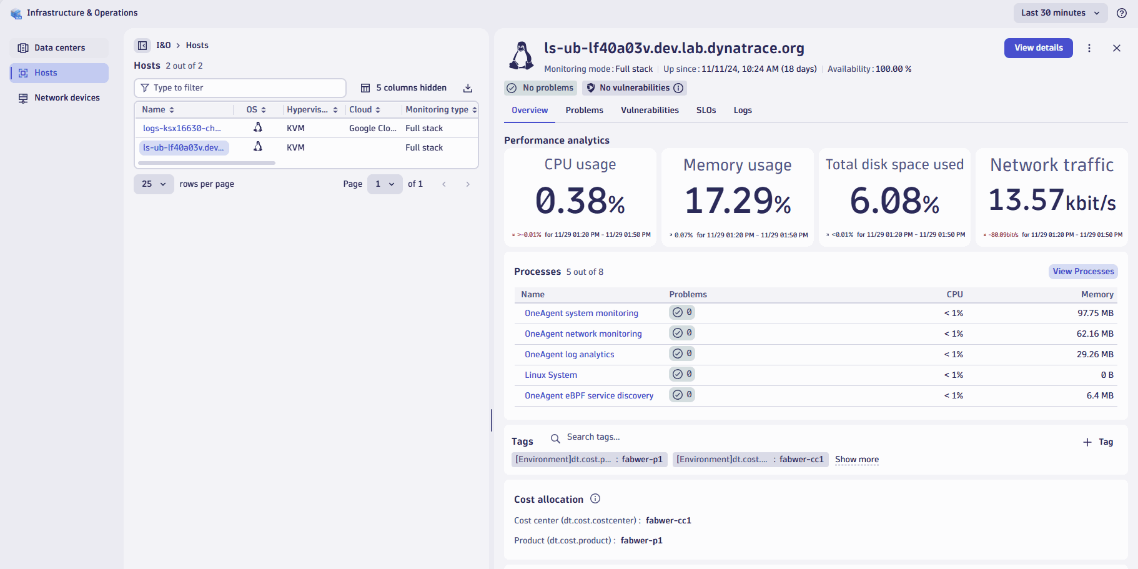1138x569 pixels.
Task: Open the logs-ksx16630-ch host link
Action: point(182,128)
